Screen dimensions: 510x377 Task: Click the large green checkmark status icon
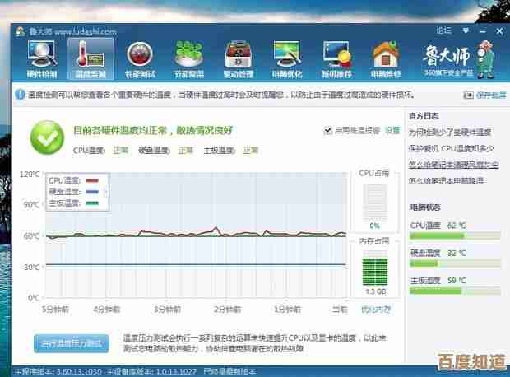(47, 137)
